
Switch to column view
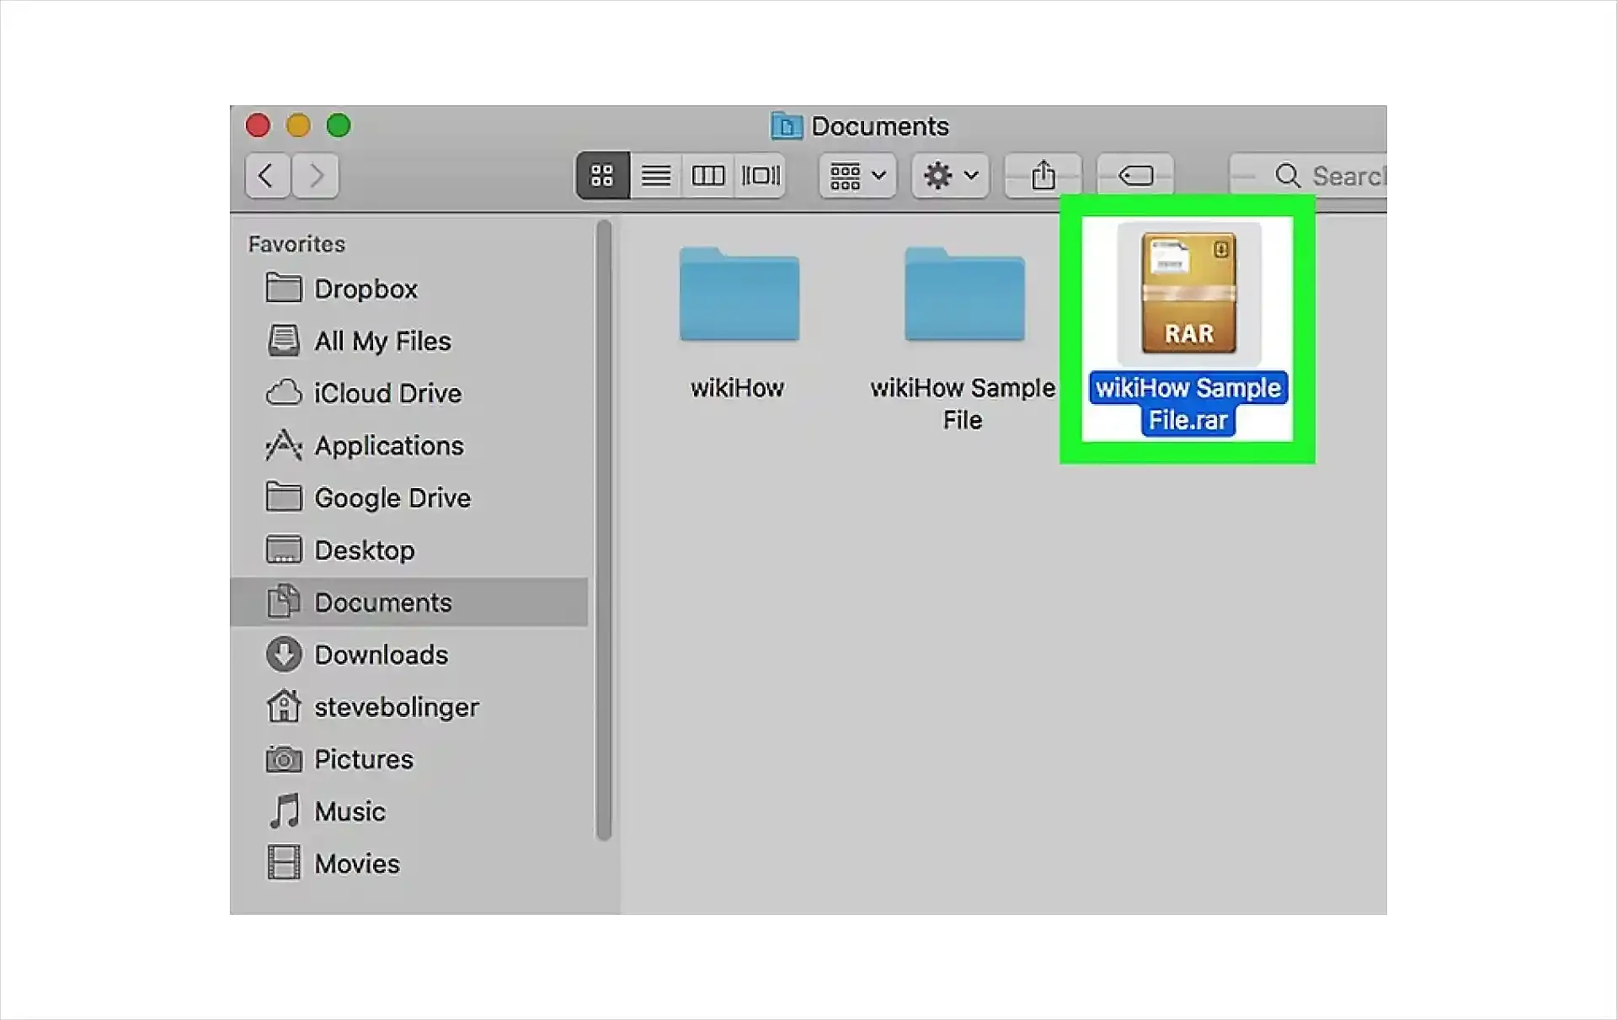[x=707, y=176]
